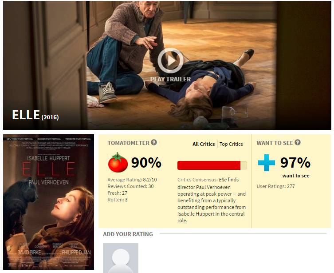Switch to the All Critics tab
This screenshot has height=273, width=334.
coord(204,144)
